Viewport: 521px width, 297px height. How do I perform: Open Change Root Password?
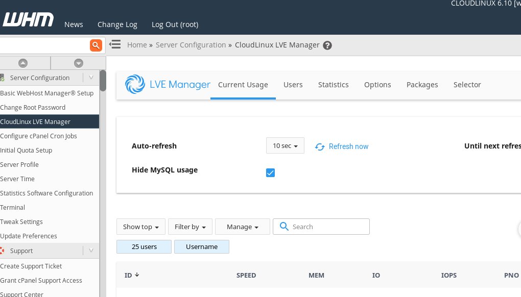tap(33, 107)
